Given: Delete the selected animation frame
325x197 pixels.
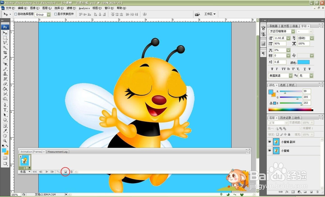Looking at the screenshot, I should (71, 171).
